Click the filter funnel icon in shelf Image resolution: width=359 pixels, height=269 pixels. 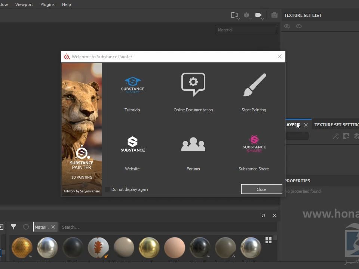tap(13, 227)
